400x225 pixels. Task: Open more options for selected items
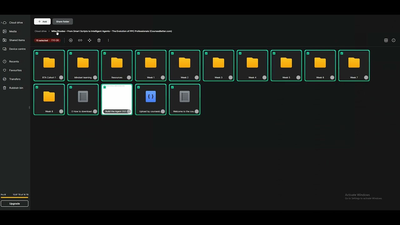[x=108, y=40]
